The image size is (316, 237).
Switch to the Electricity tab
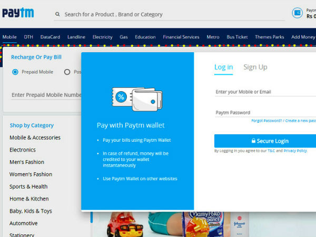tap(103, 37)
